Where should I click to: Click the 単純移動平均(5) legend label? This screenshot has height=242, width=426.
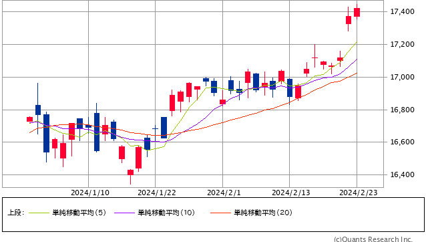pos(79,213)
